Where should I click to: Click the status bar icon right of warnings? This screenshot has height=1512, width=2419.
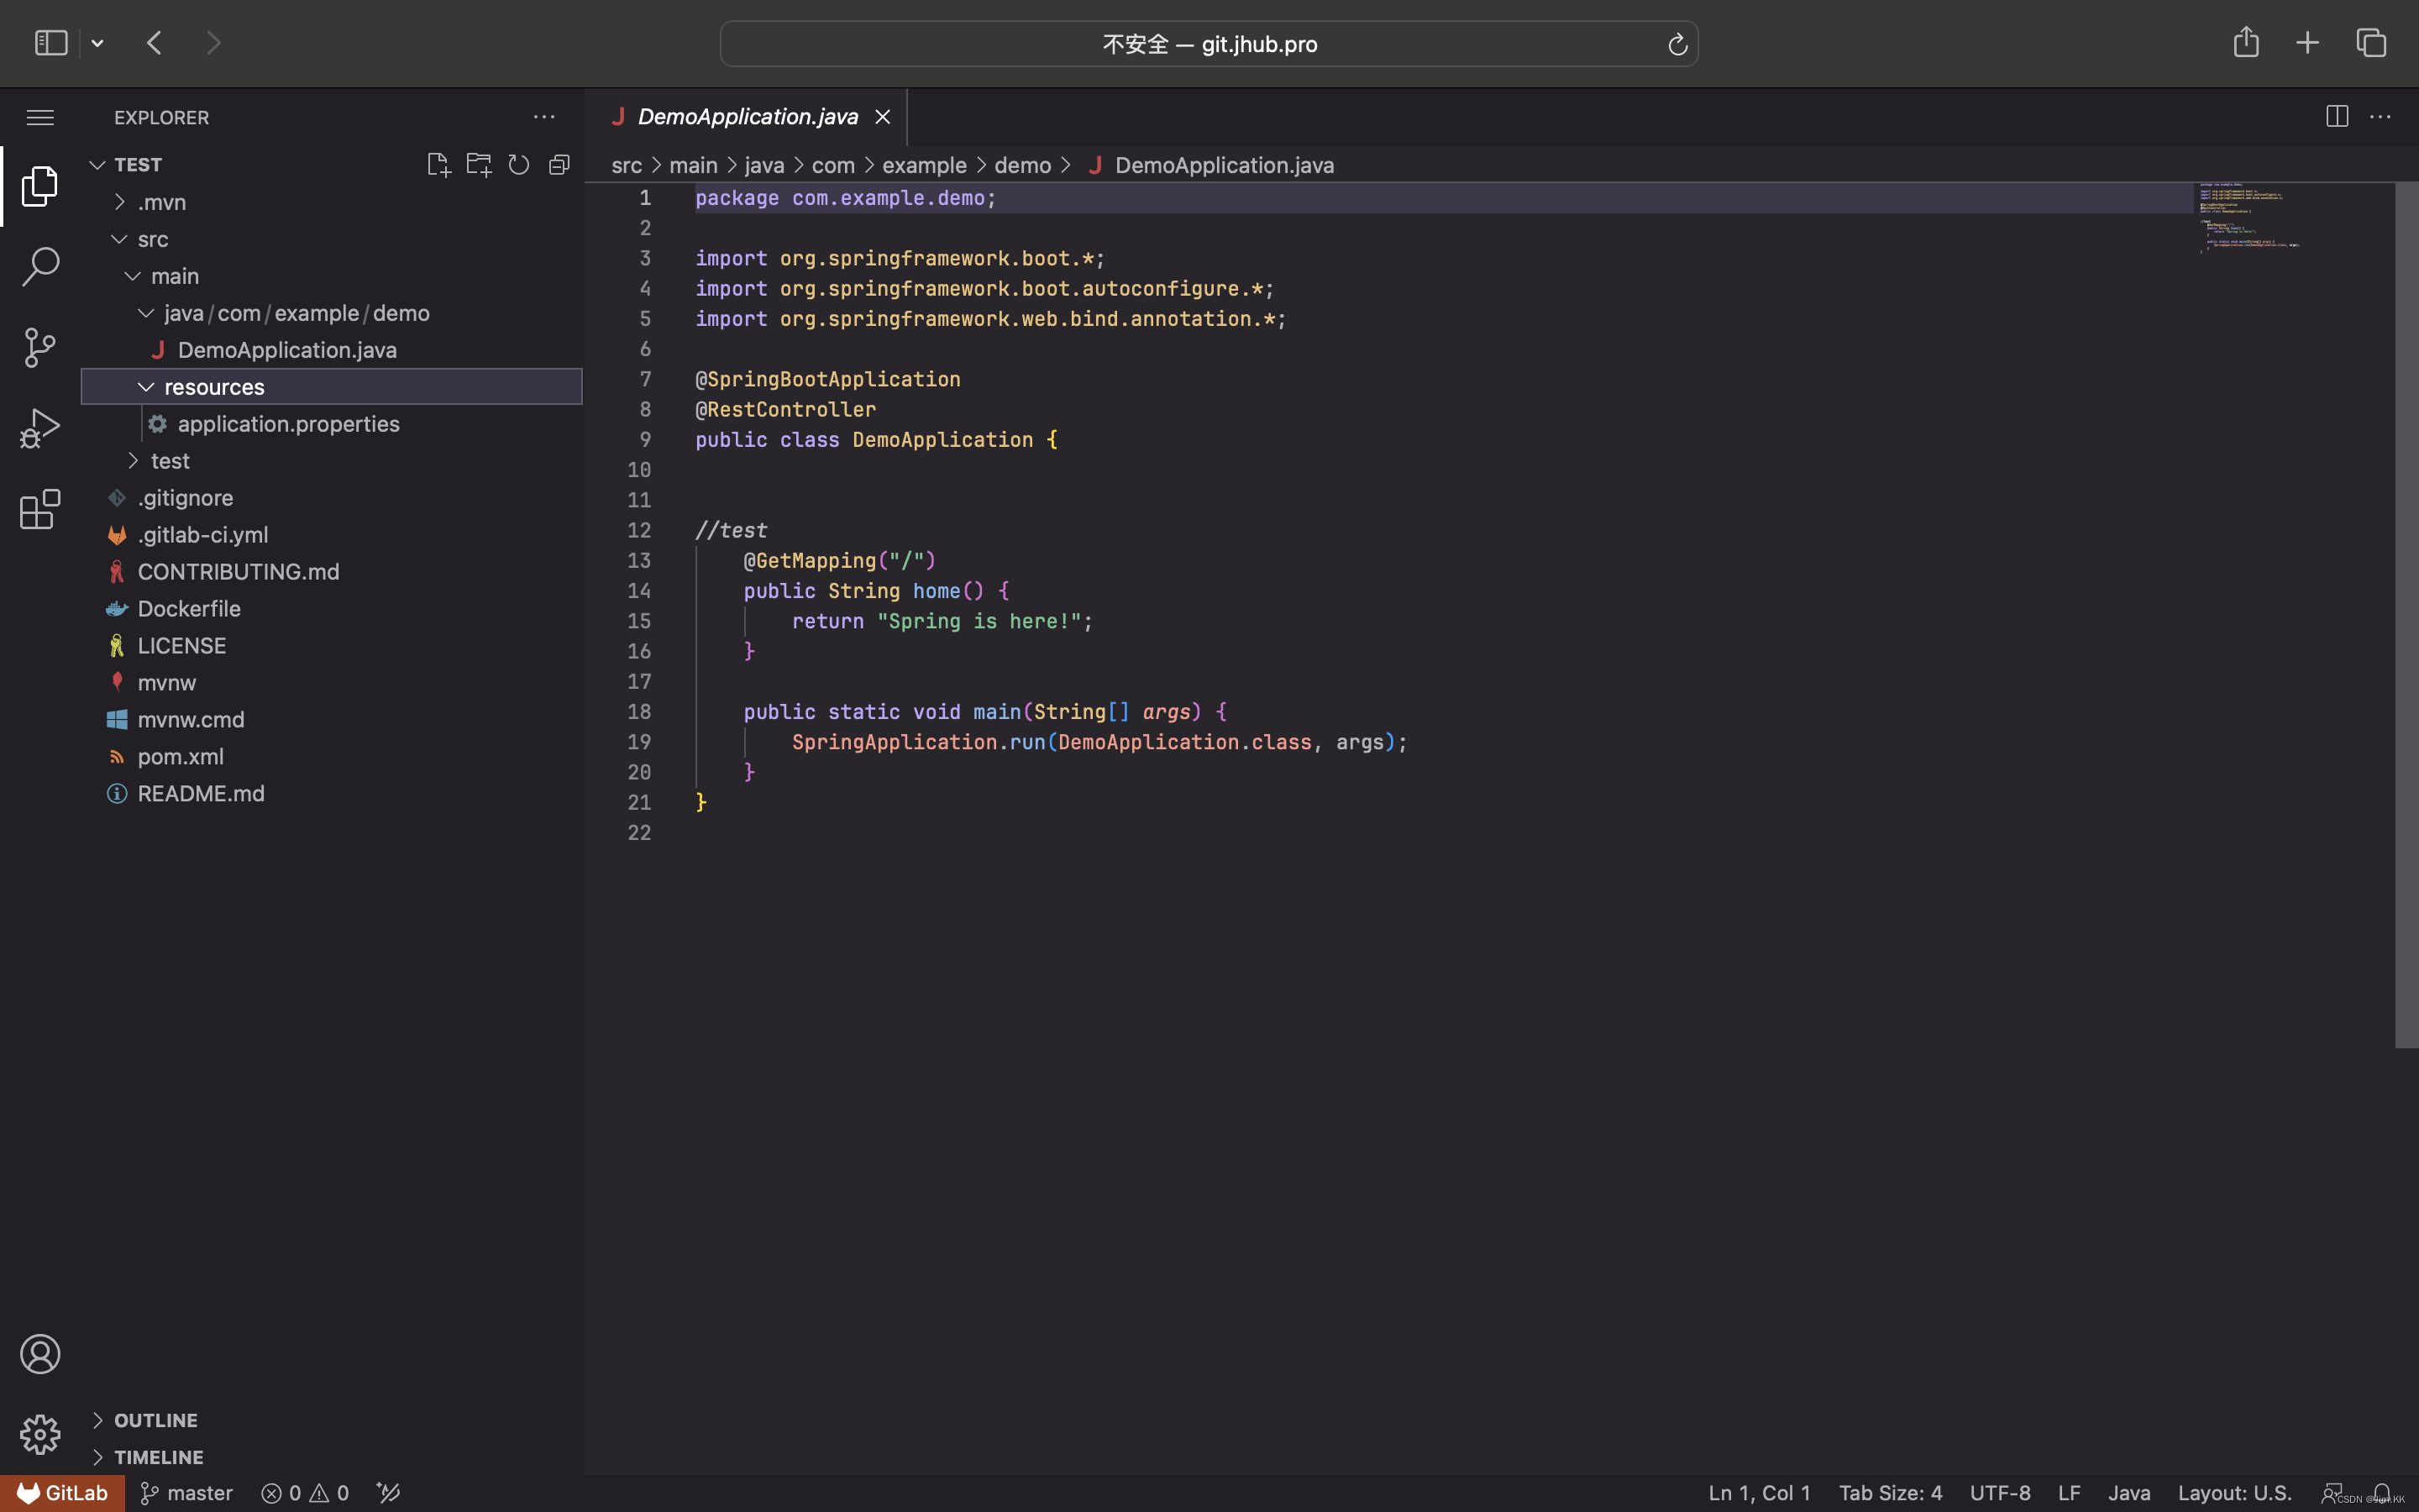pos(389,1493)
